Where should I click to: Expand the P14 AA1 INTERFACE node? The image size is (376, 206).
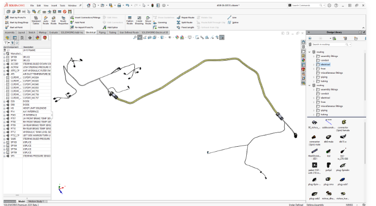pyautogui.click(x=4, y=112)
